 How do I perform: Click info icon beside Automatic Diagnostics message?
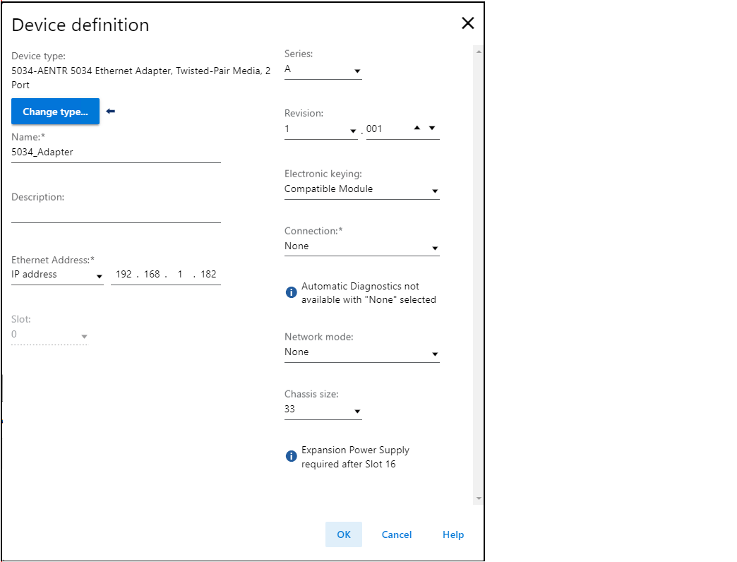tap(291, 292)
